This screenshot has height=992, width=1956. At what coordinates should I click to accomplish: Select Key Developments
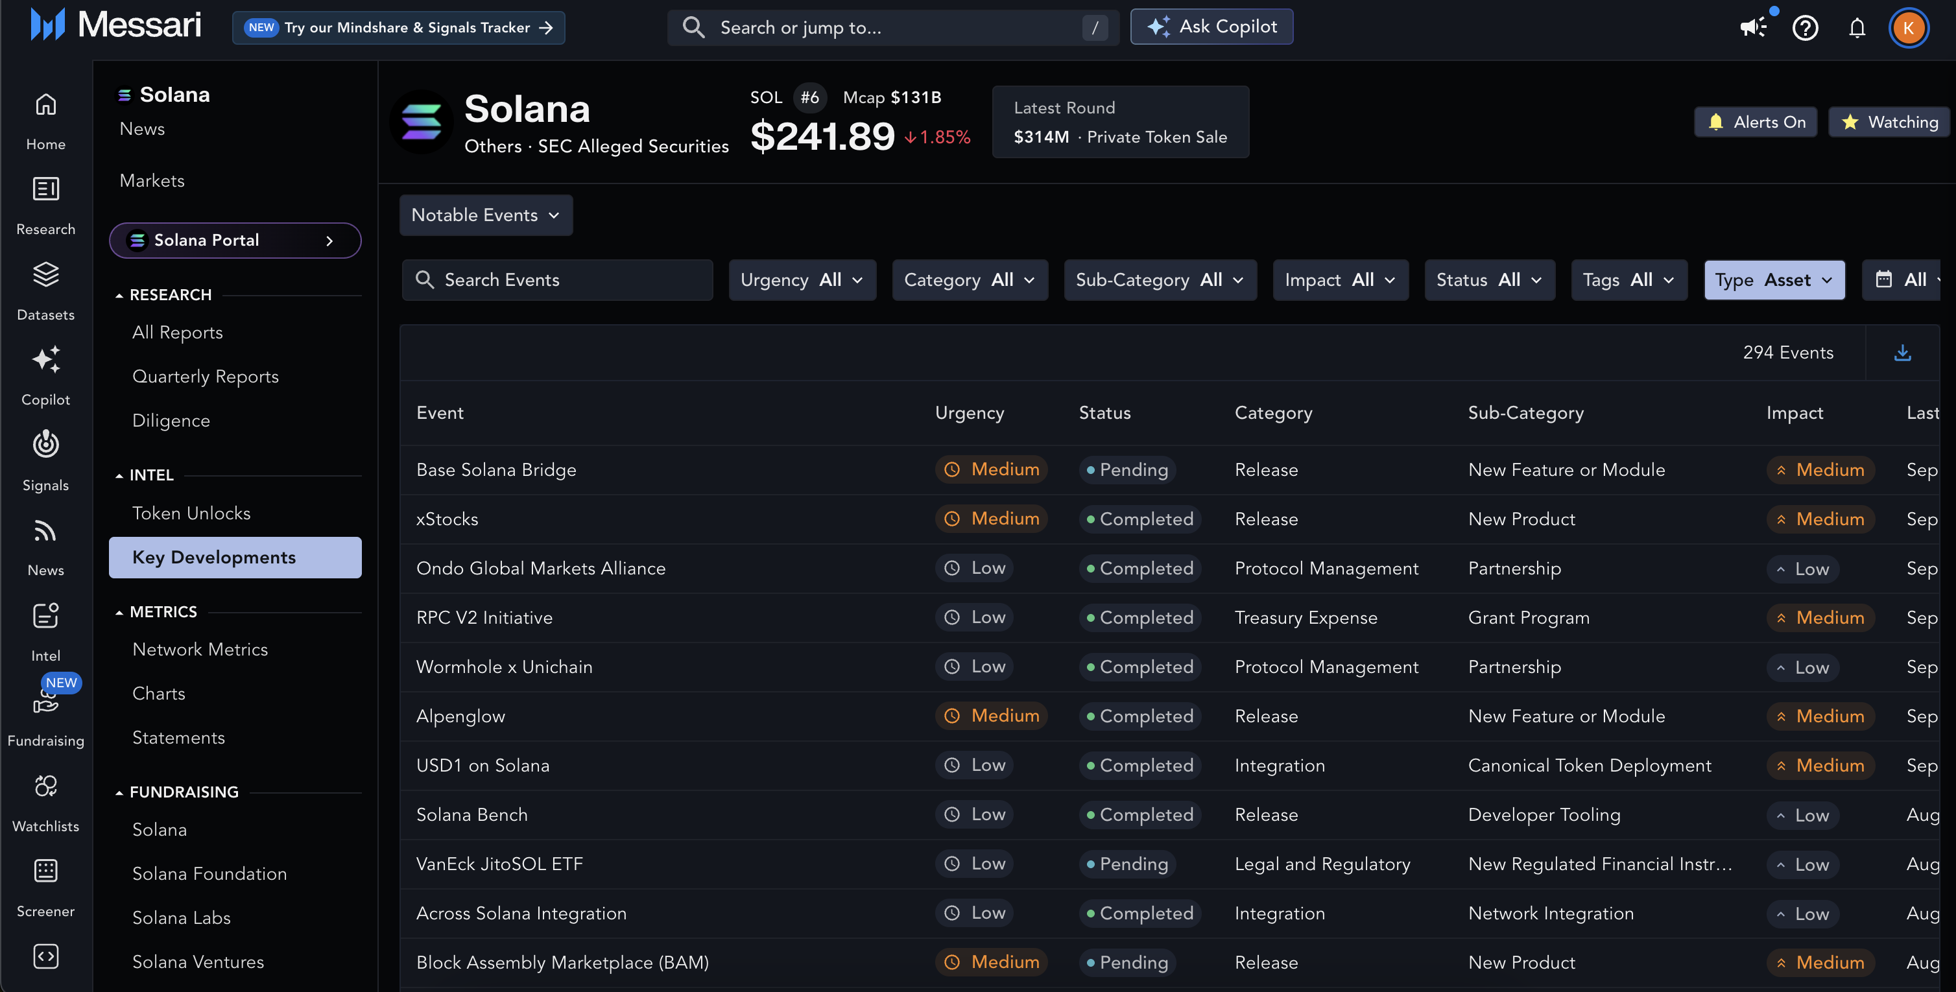tap(235, 557)
